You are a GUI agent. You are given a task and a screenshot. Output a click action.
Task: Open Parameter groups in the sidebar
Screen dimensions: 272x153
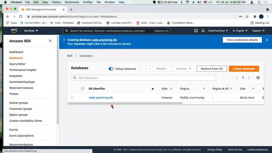click(21, 109)
